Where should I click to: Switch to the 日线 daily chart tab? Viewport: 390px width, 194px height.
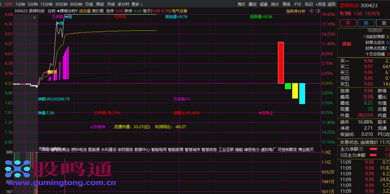89,4
